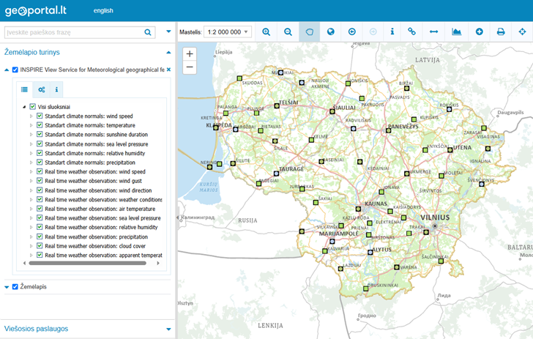
Task: Uncheck climate normals precipitation layer
Action: coord(40,163)
